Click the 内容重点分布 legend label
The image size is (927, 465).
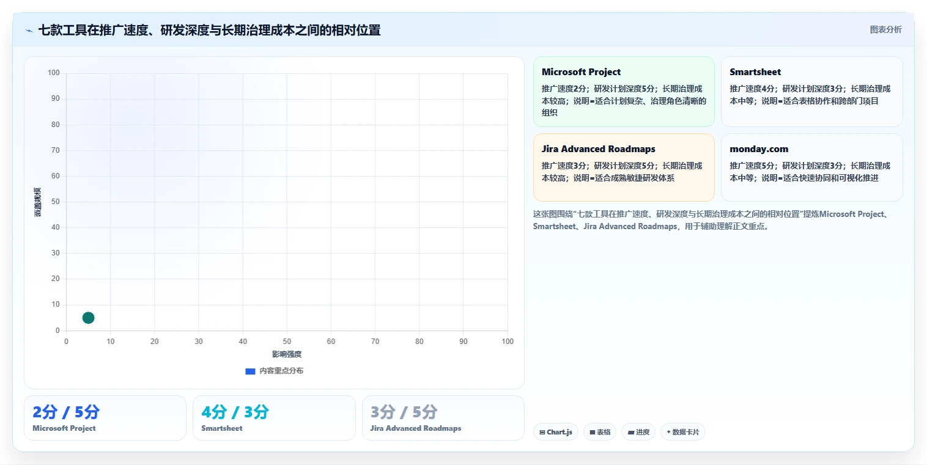click(281, 371)
